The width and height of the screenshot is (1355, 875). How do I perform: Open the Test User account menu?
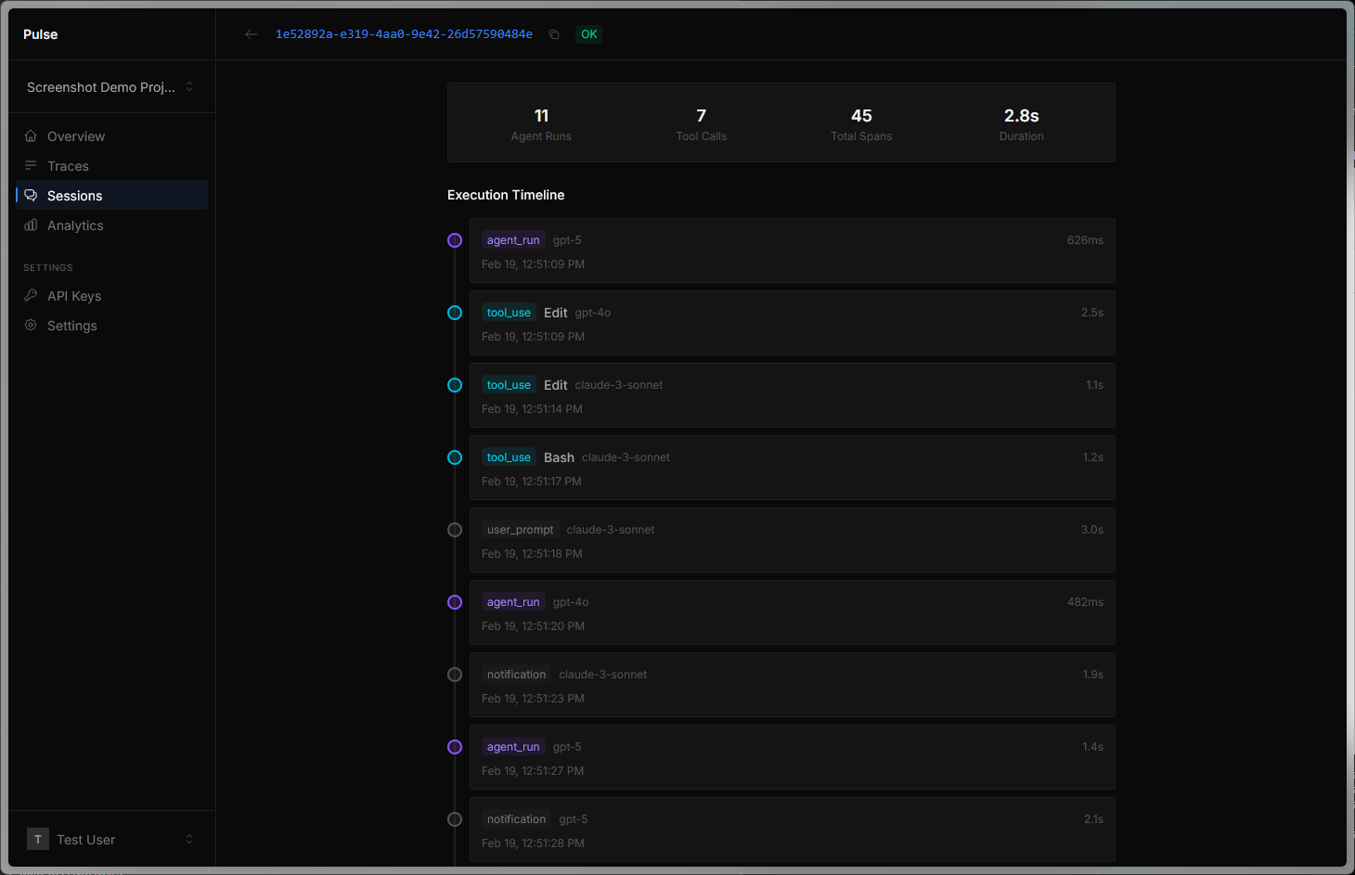click(110, 839)
